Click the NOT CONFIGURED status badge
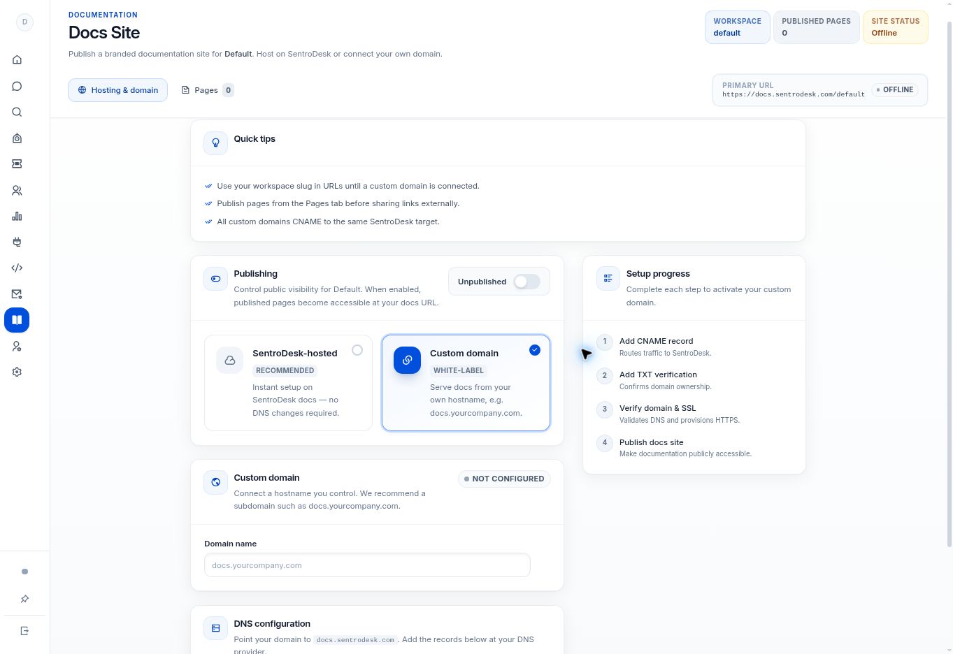The width and height of the screenshot is (953, 654). click(x=504, y=479)
